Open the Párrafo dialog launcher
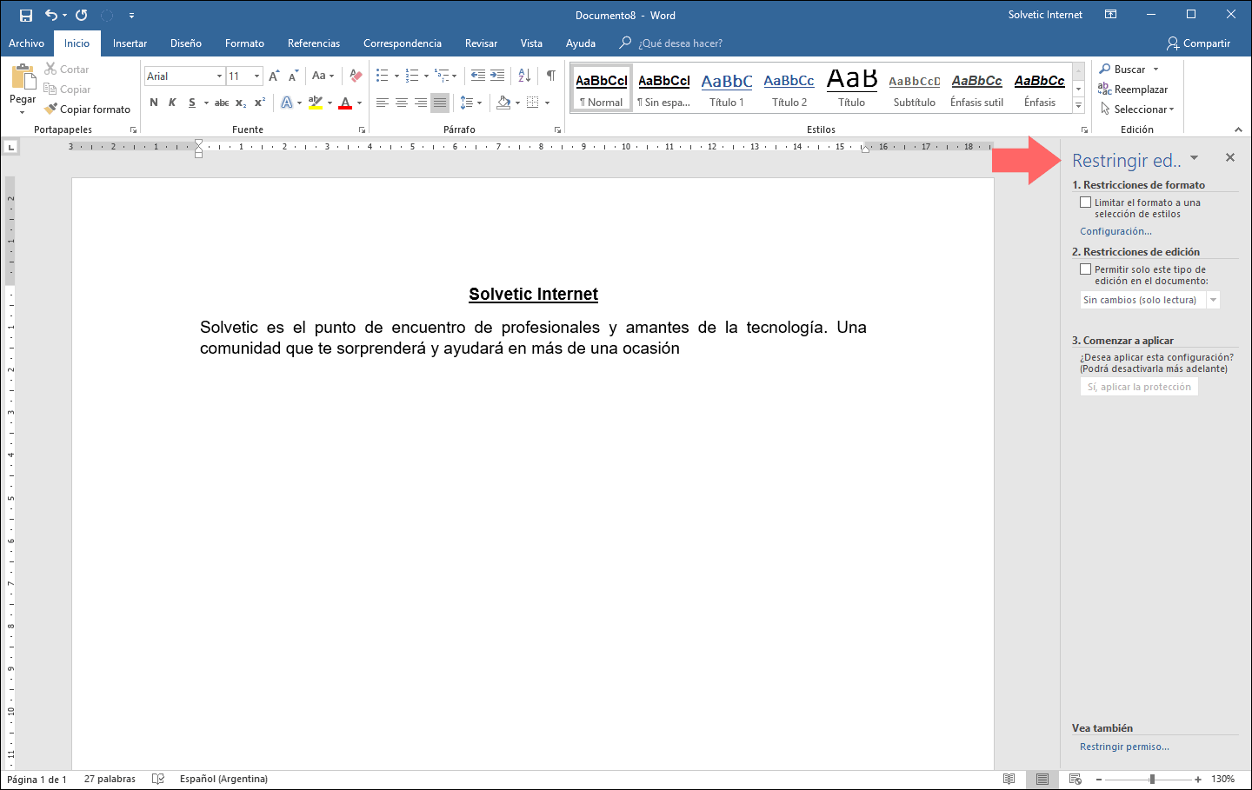The image size is (1252, 790). click(557, 129)
